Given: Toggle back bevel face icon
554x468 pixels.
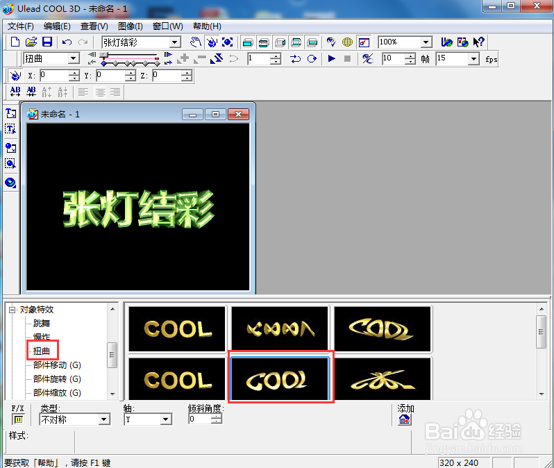Looking at the screenshot, I should [296, 42].
